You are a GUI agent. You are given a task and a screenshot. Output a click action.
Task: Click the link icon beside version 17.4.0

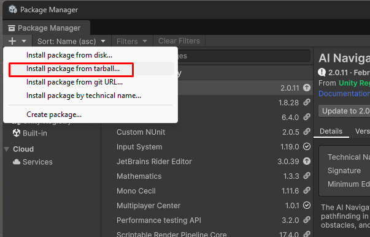(x=307, y=234)
